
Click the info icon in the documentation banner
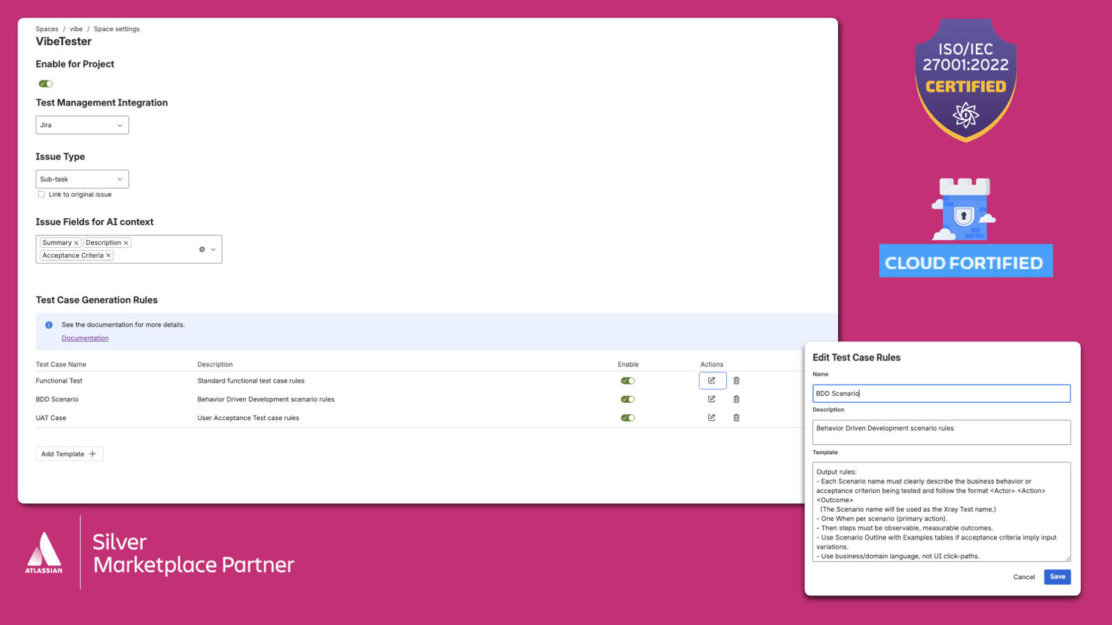49,324
